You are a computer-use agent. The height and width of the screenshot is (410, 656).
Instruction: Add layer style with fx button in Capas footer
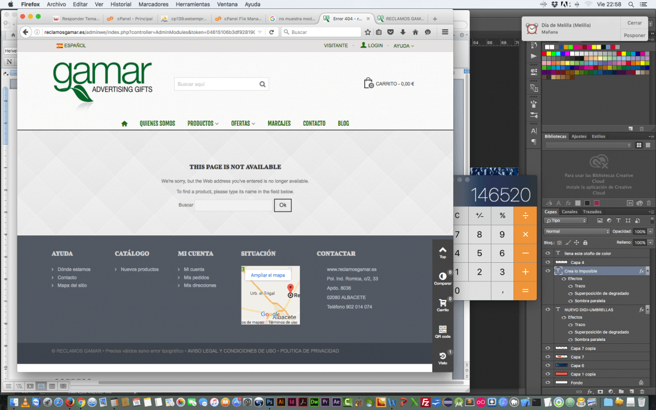(x=590, y=392)
